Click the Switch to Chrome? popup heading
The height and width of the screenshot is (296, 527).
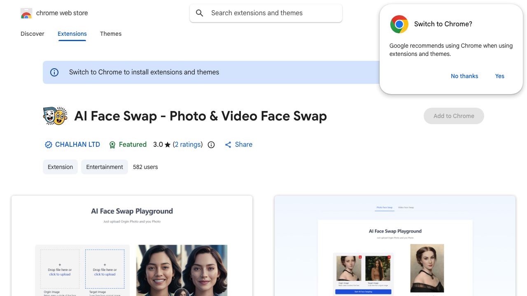[x=443, y=24]
